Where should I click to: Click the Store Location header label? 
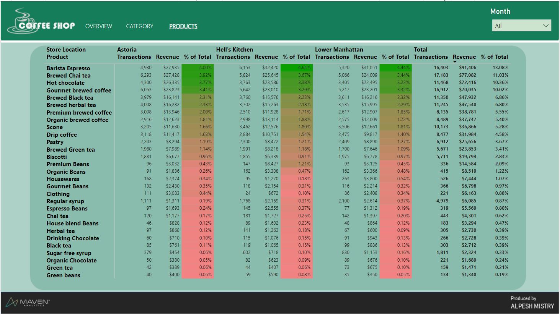coord(66,50)
